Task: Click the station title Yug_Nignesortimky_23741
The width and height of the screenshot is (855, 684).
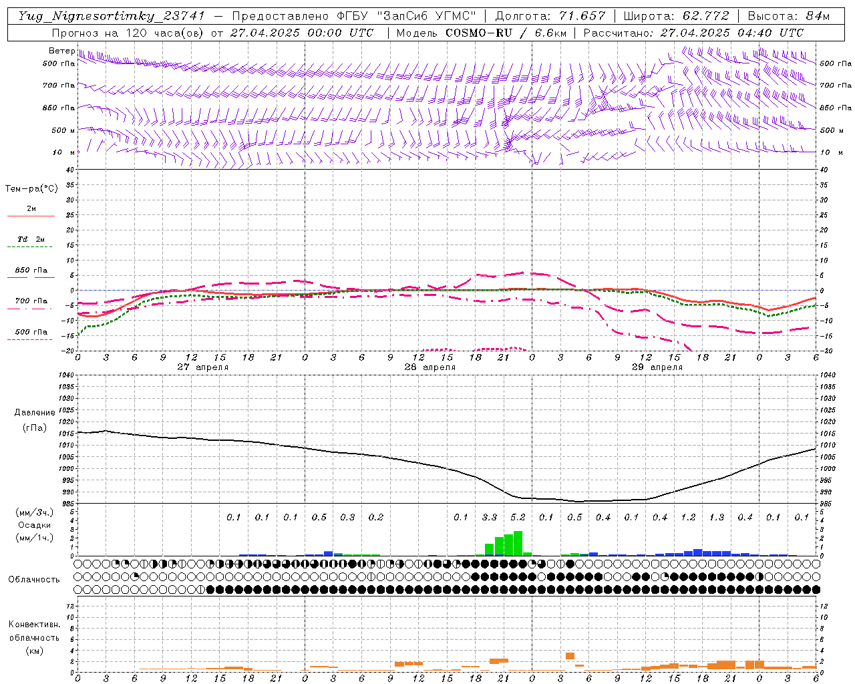Action: click(112, 16)
